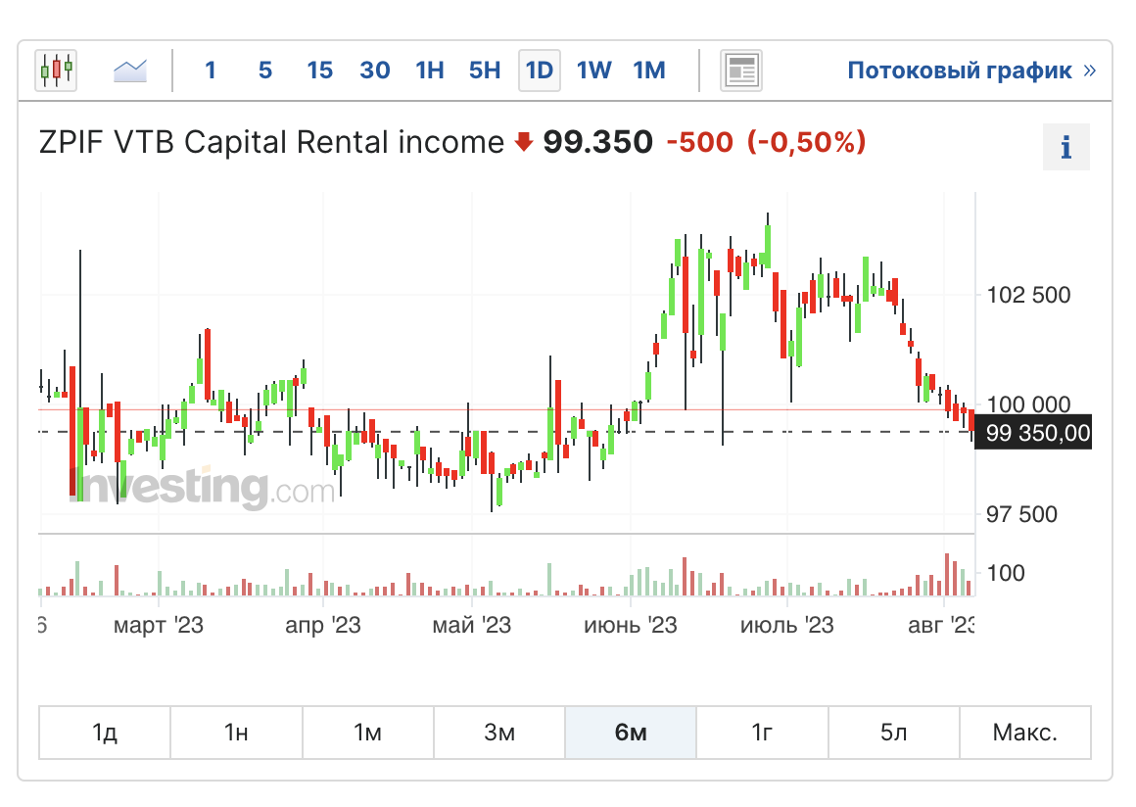Image resolution: width=1136 pixels, height=807 pixels.
Task: Select the 1W interval
Action: [594, 71]
